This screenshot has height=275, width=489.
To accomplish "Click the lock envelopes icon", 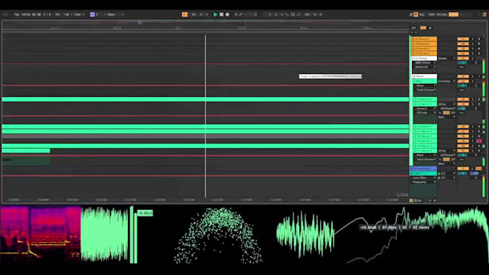I will click(430, 28).
